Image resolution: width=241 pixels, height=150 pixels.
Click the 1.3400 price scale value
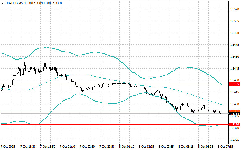[235, 104]
